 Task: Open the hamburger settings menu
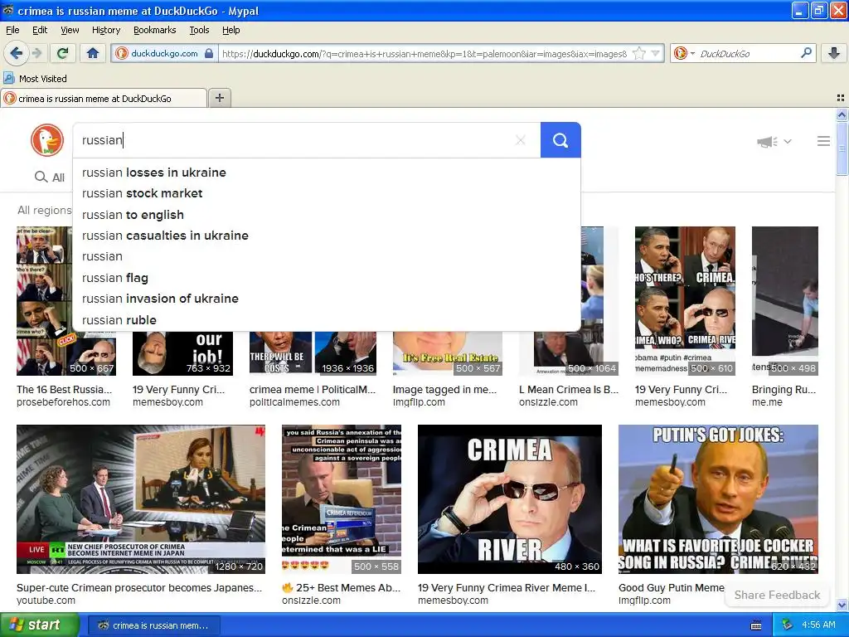[x=823, y=141]
